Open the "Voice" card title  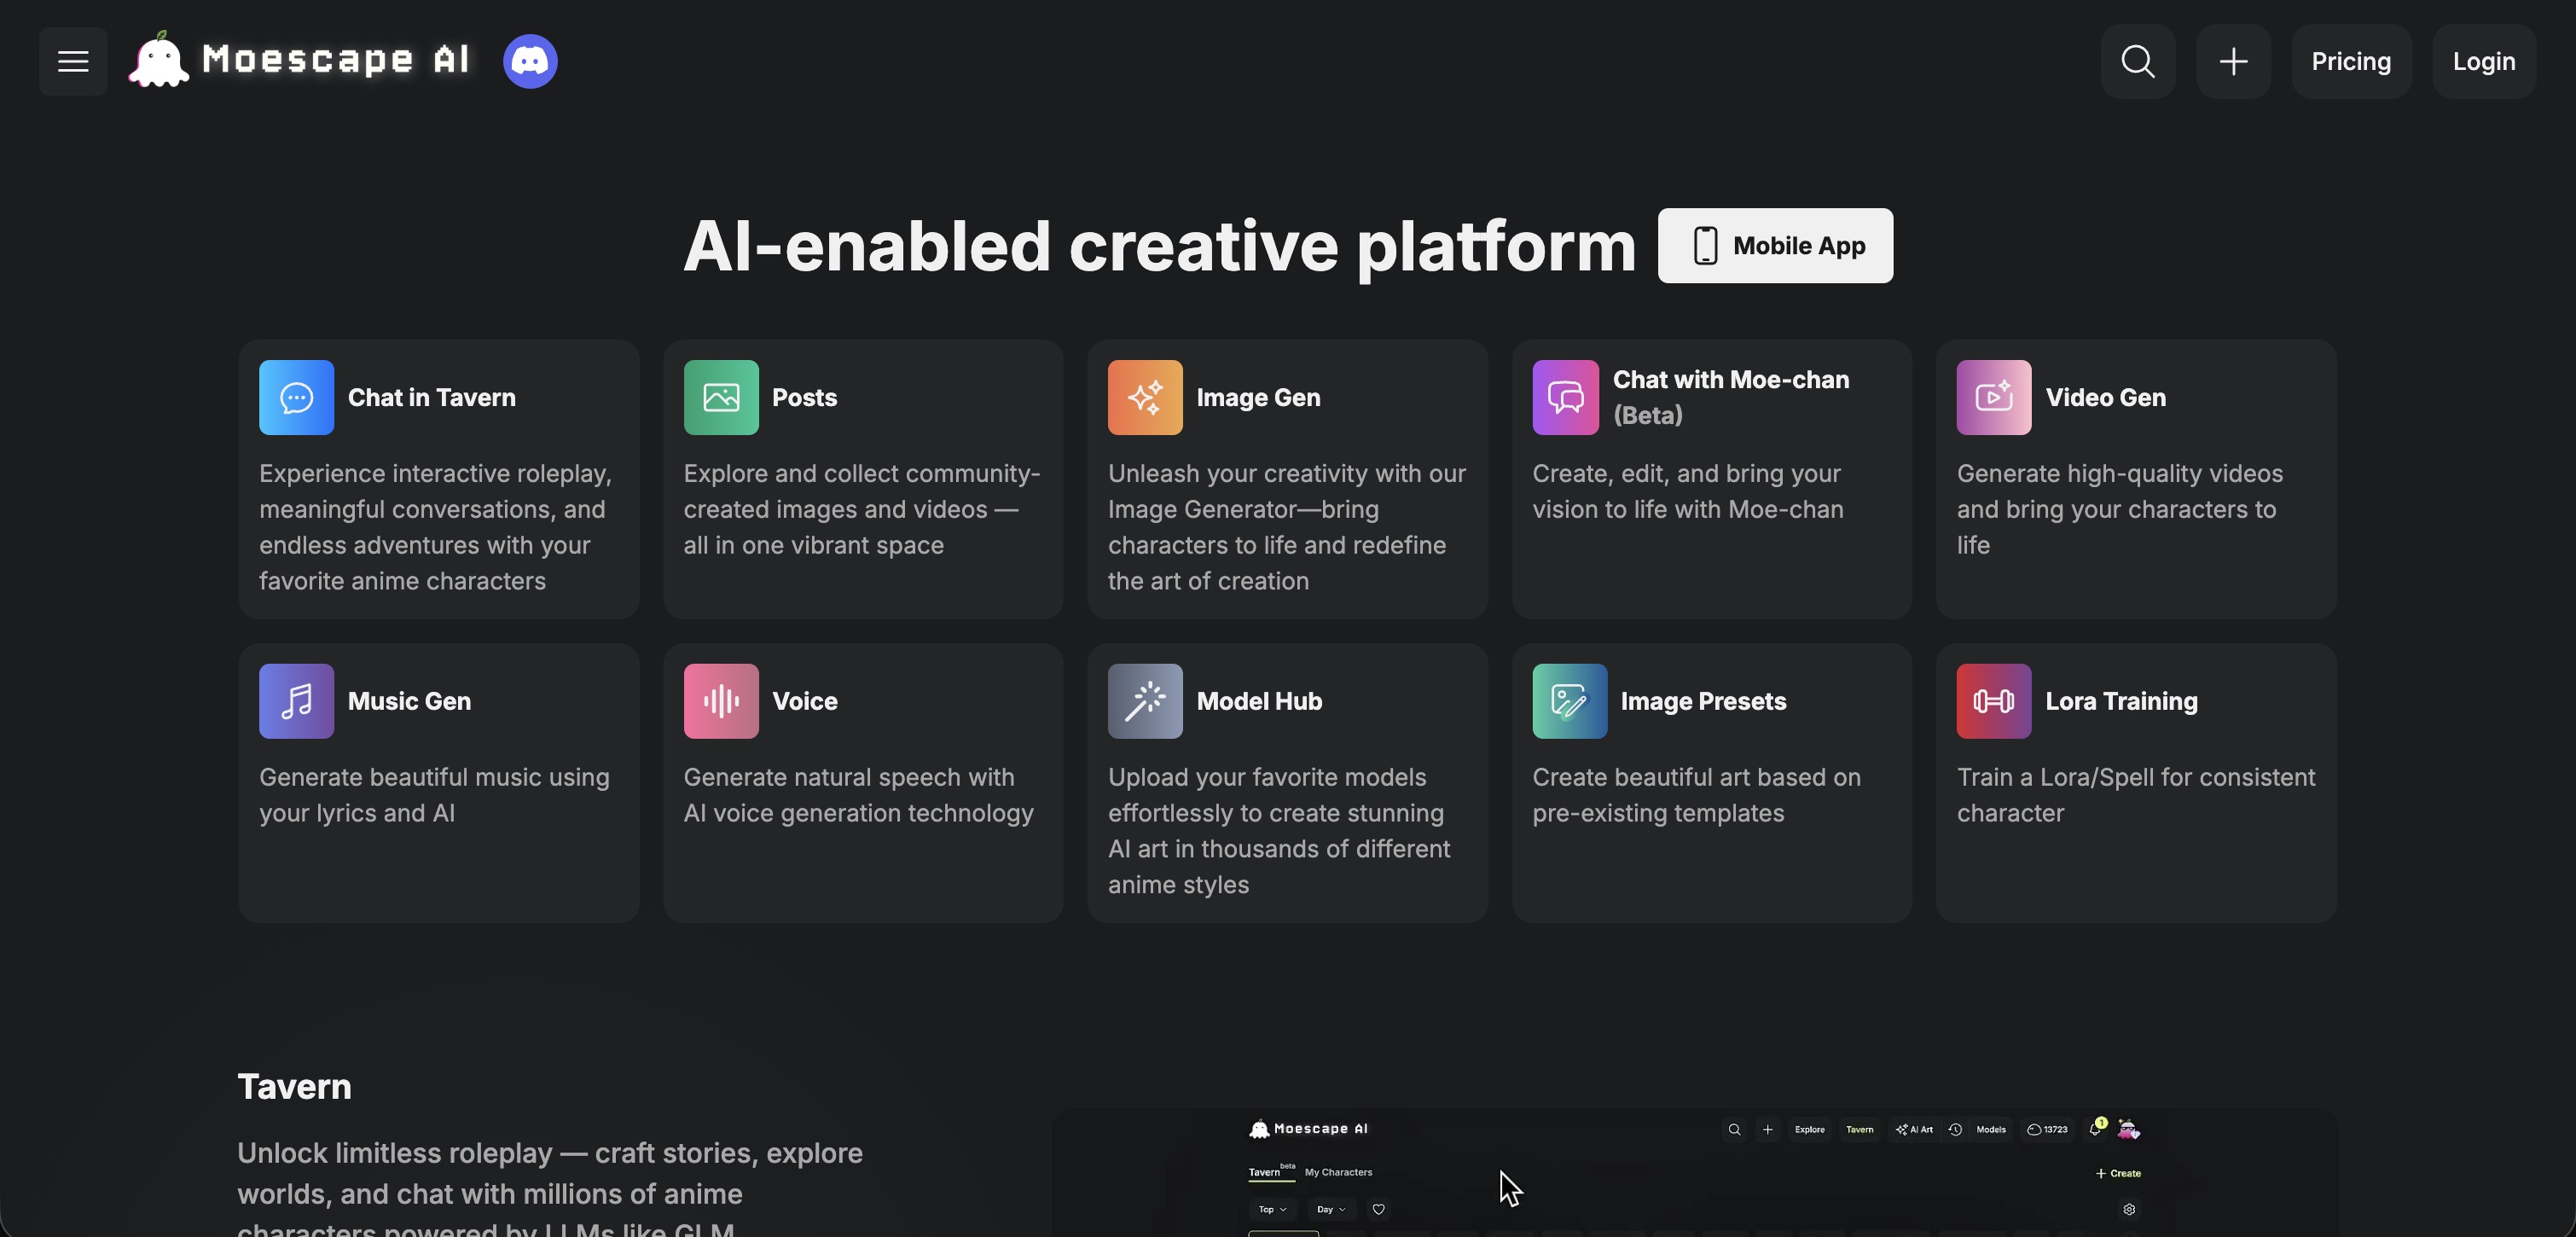click(805, 701)
